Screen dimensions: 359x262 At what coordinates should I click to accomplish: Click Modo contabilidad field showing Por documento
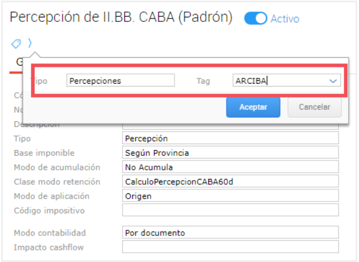click(230, 233)
